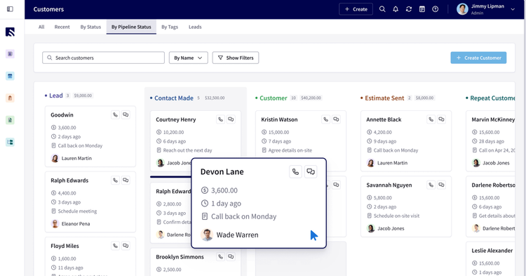This screenshot has height=276, width=526.
Task: Open the Savannah Nguyen customer name
Action: [389, 185]
